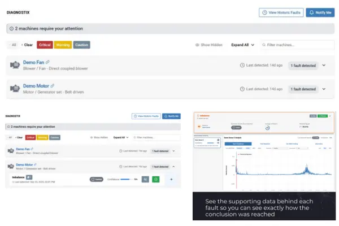
Task: Click the orange Imbalance title in the fault detail view
Action: pos(205,116)
